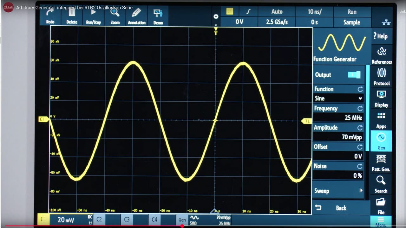Select the Gen generator icon

tap(381, 141)
